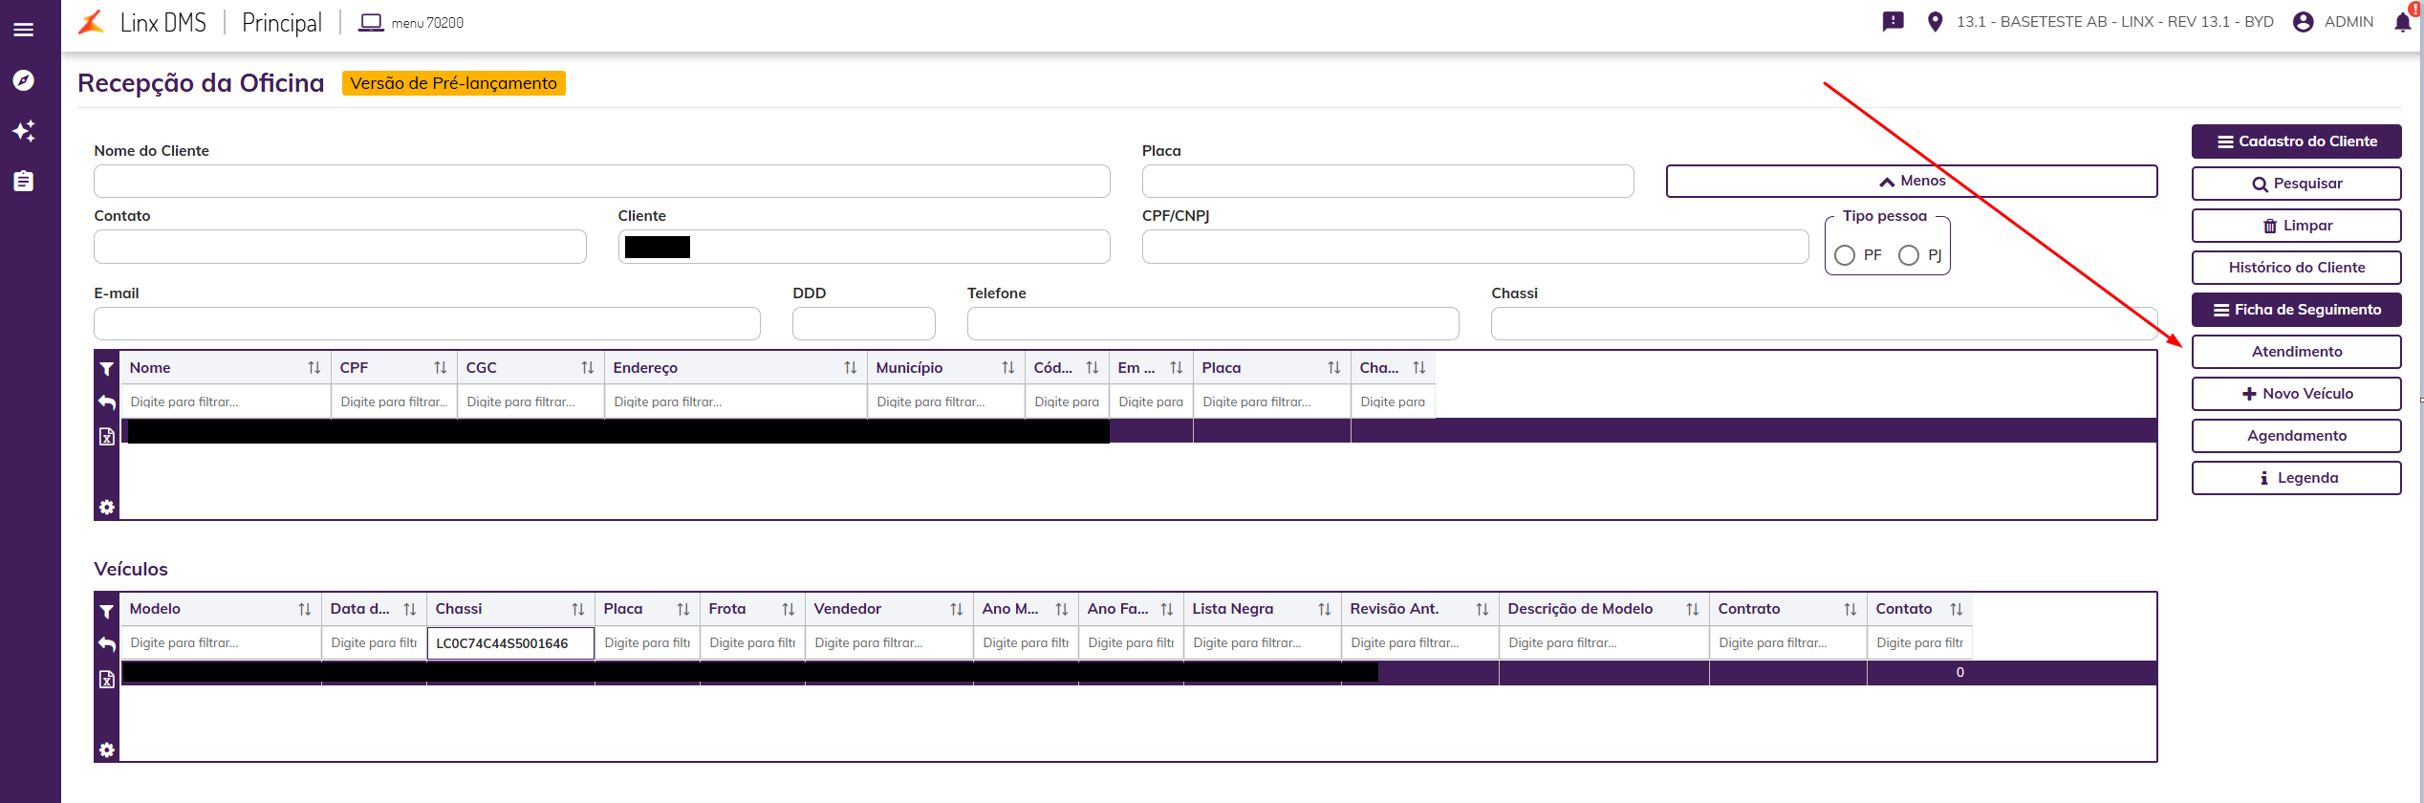Click the compass explore icon in sidebar

(24, 80)
